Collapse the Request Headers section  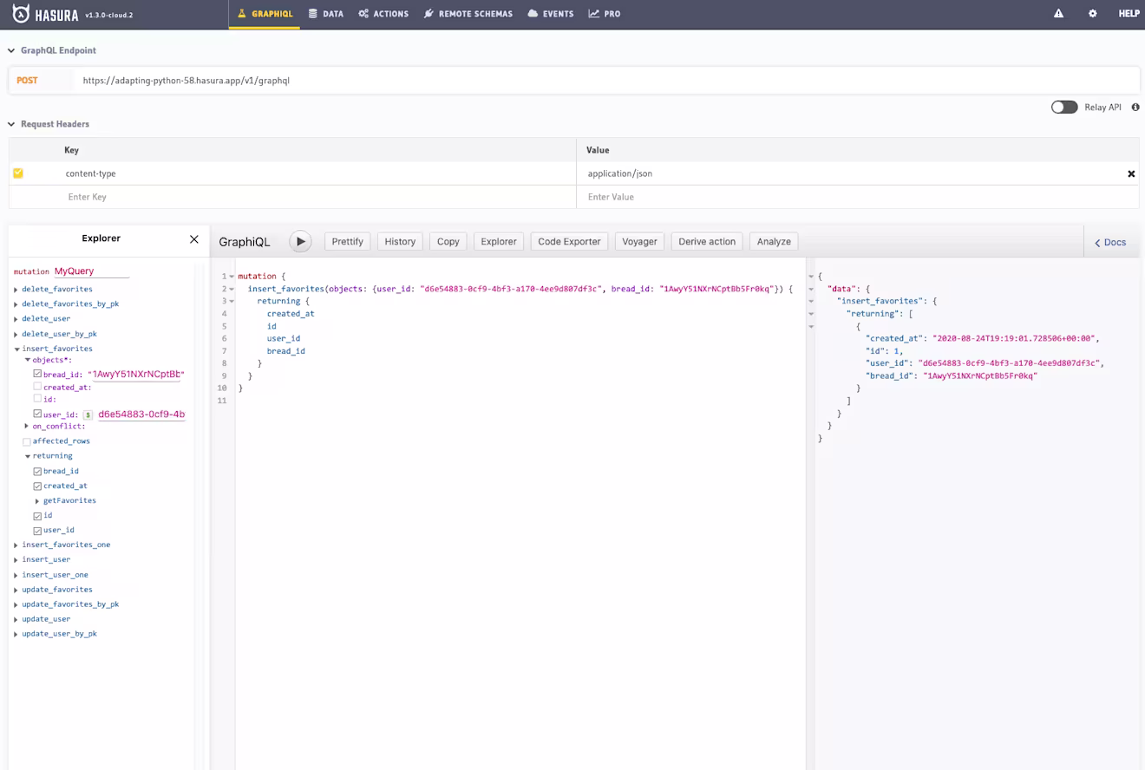[x=11, y=124]
